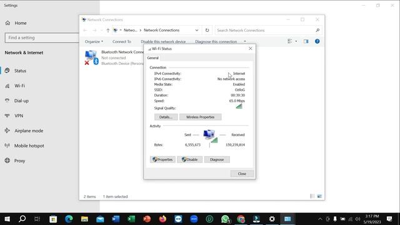The image size is (400, 225).
Task: Open Word from taskbar
Action: point(116,219)
